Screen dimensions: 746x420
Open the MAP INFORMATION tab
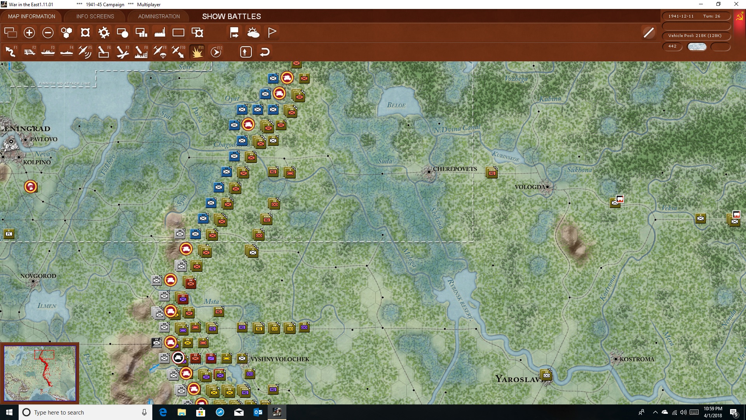(31, 16)
